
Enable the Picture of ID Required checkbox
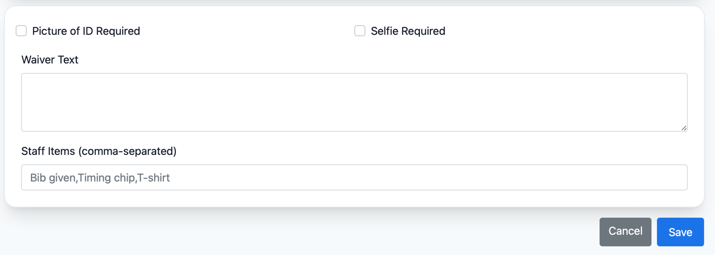pyautogui.click(x=21, y=31)
